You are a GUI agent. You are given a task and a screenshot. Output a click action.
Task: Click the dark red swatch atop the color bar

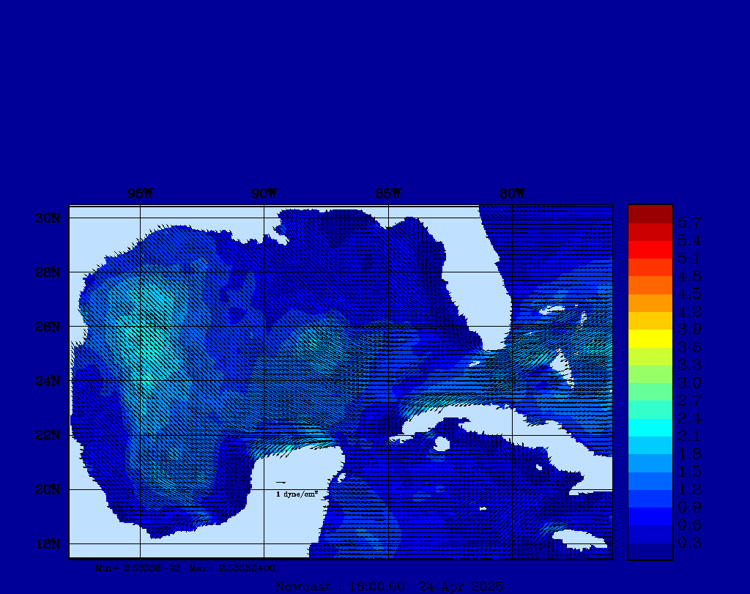click(650, 214)
